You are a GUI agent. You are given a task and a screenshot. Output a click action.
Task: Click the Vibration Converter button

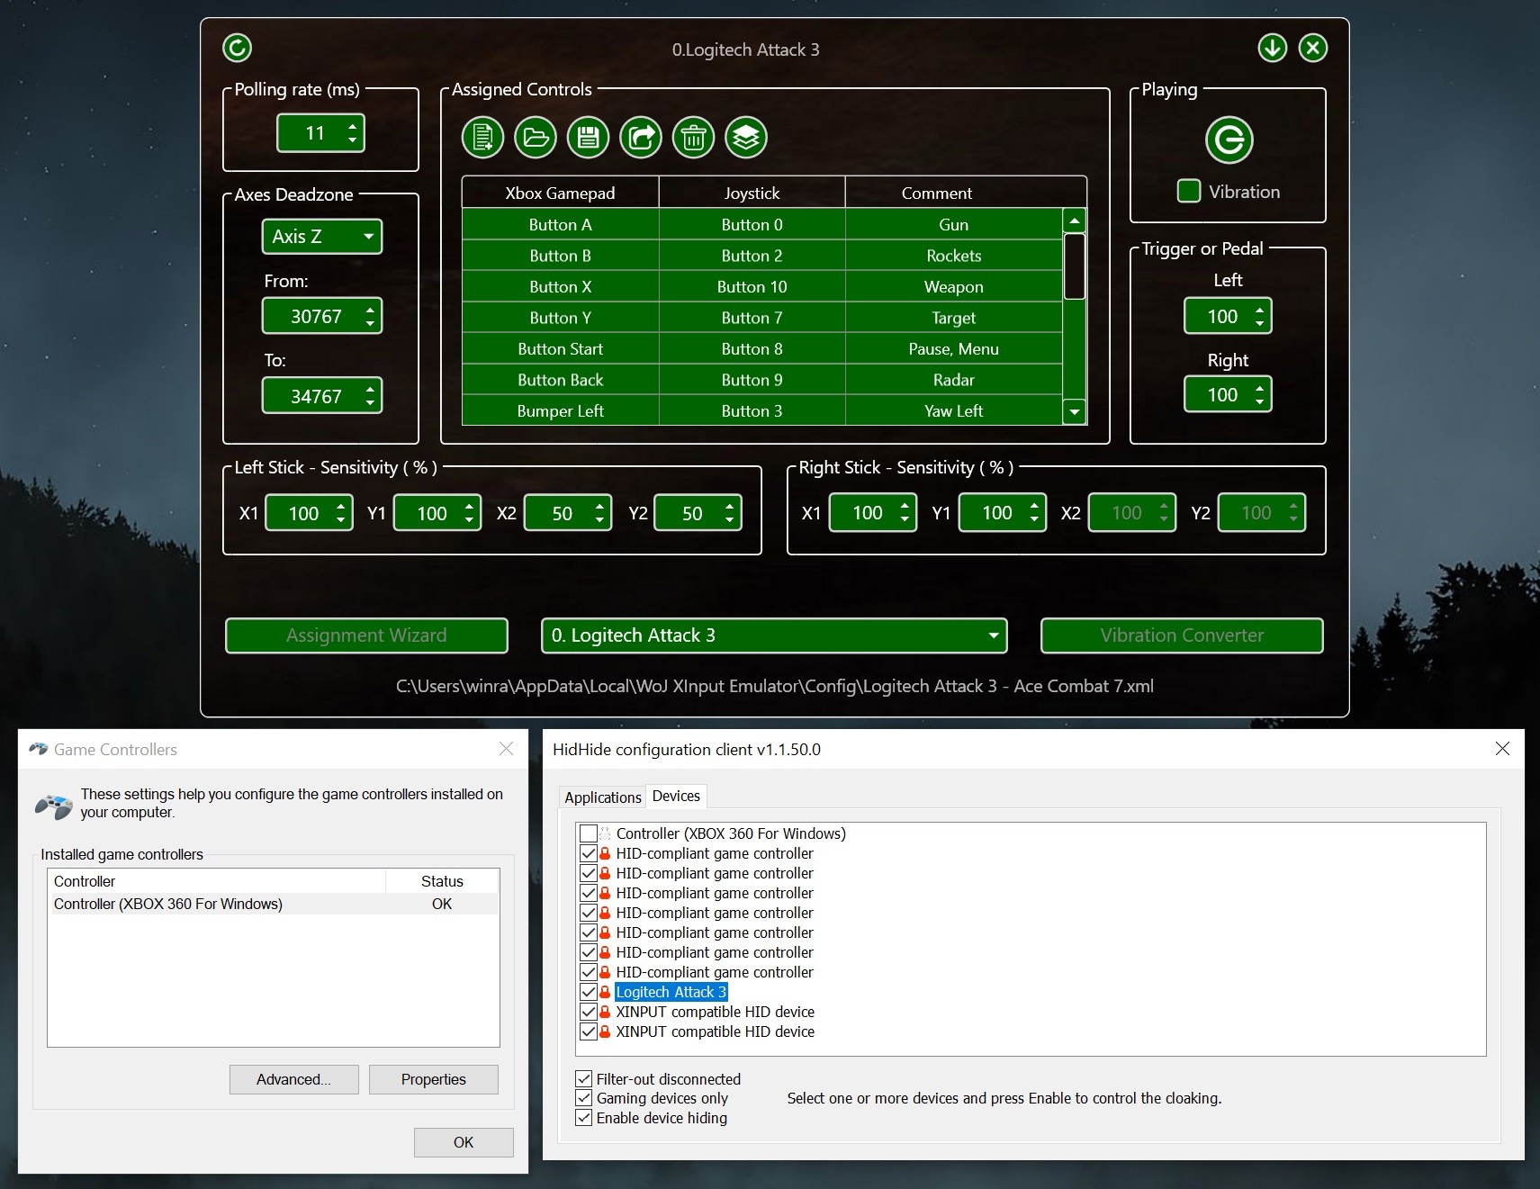click(x=1182, y=635)
